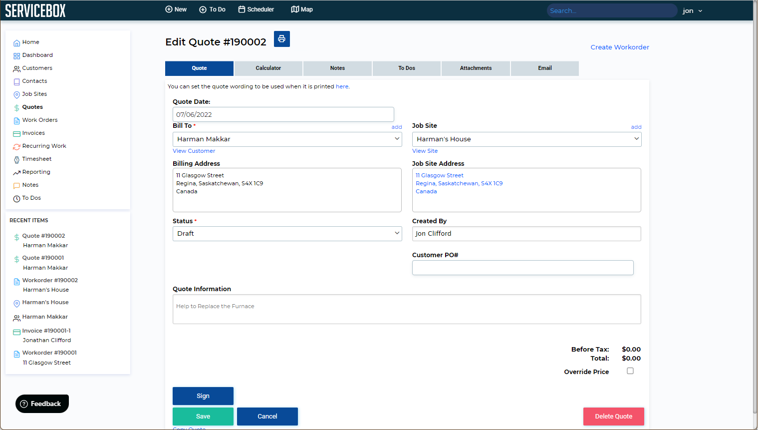Click the print quote icon

point(282,39)
